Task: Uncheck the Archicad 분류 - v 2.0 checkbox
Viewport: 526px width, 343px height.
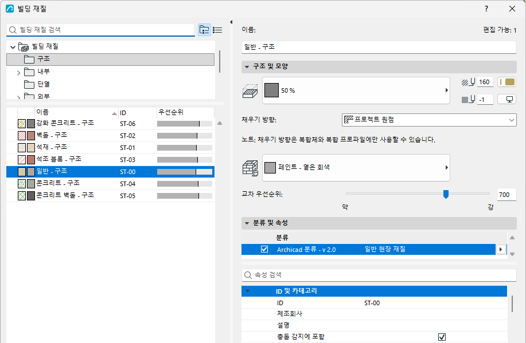Action: (x=264, y=249)
